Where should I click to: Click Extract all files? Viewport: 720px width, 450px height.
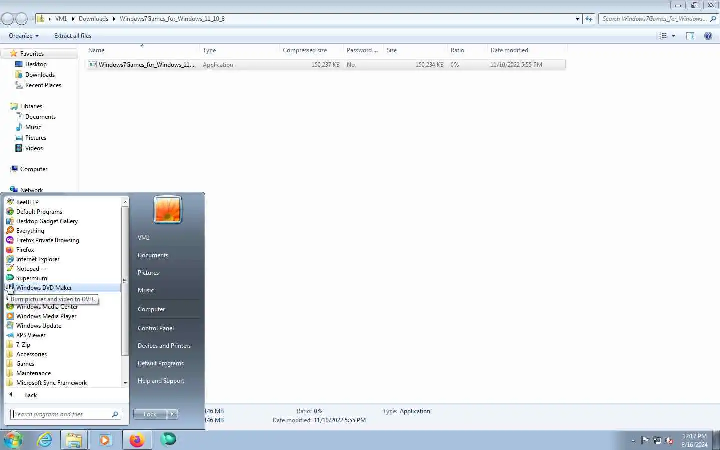[73, 36]
